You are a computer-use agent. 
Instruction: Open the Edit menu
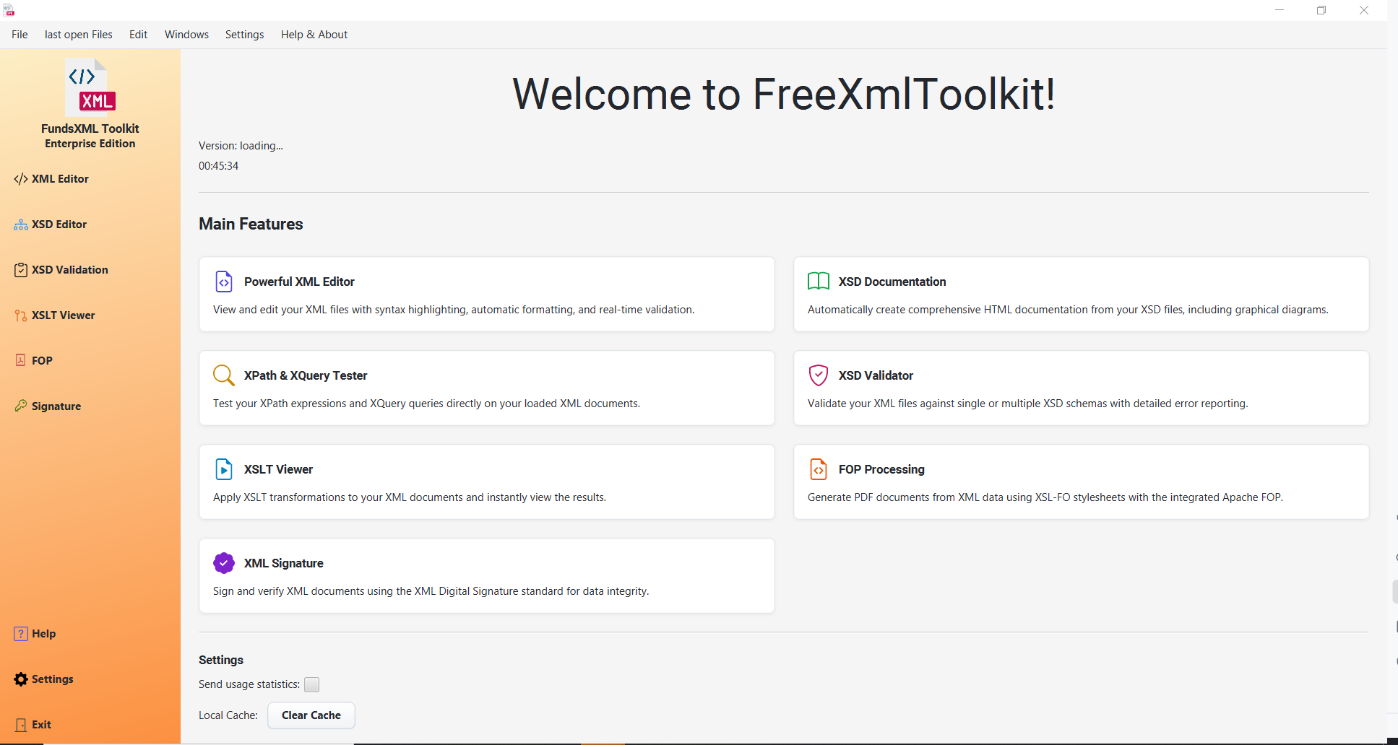tap(138, 35)
